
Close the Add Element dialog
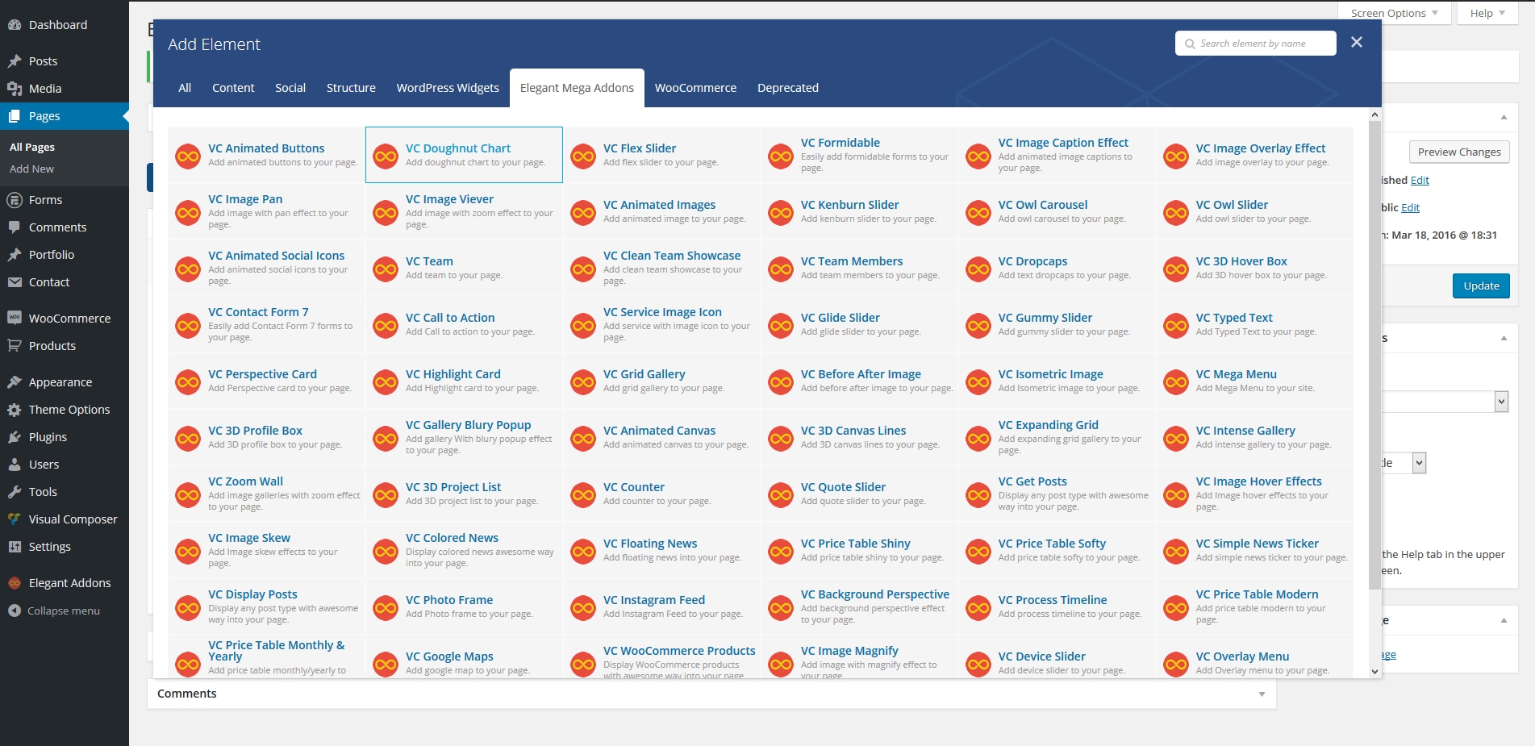(1357, 42)
